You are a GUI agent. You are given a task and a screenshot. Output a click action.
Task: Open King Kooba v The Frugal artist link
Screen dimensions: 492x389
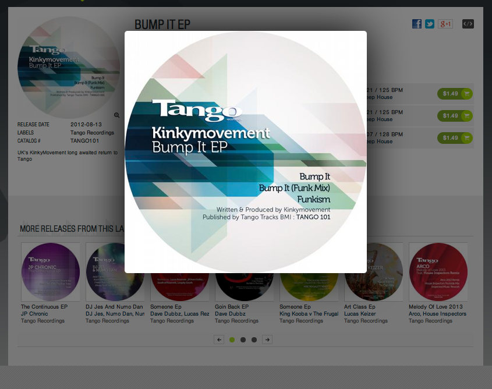pos(309,314)
